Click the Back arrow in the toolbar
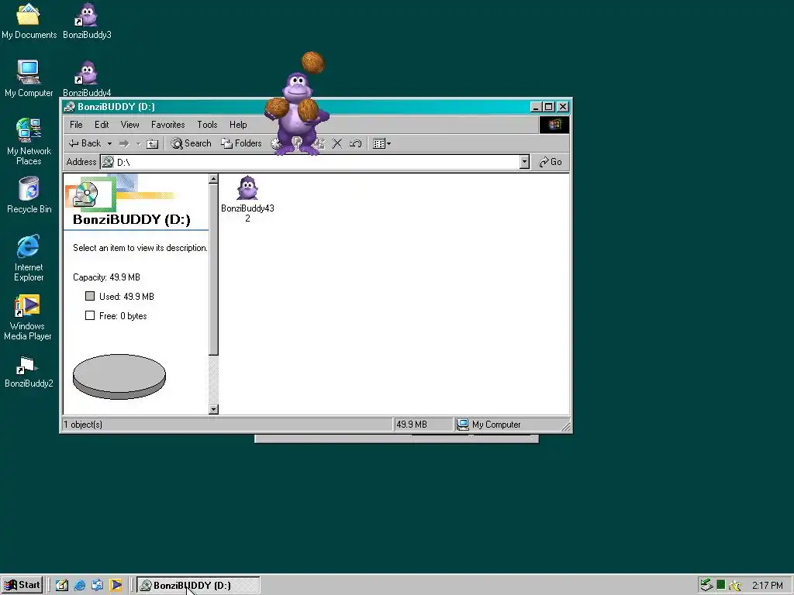Viewport: 794px width, 595px height. [85, 143]
